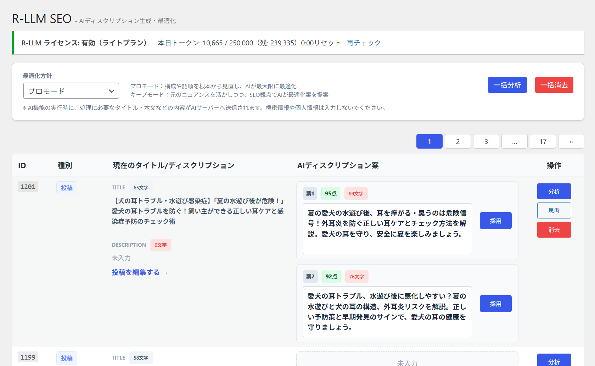This screenshot has height=366, width=595.
Task: Click 消去 to clear post 1201 proposals
Action: click(554, 229)
